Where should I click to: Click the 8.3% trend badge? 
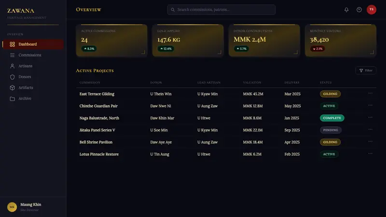click(x=89, y=49)
